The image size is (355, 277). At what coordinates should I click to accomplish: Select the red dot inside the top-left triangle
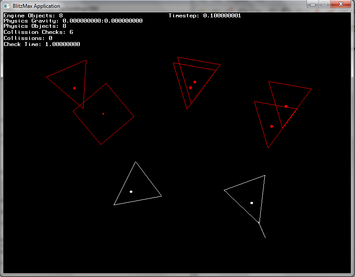click(74, 88)
